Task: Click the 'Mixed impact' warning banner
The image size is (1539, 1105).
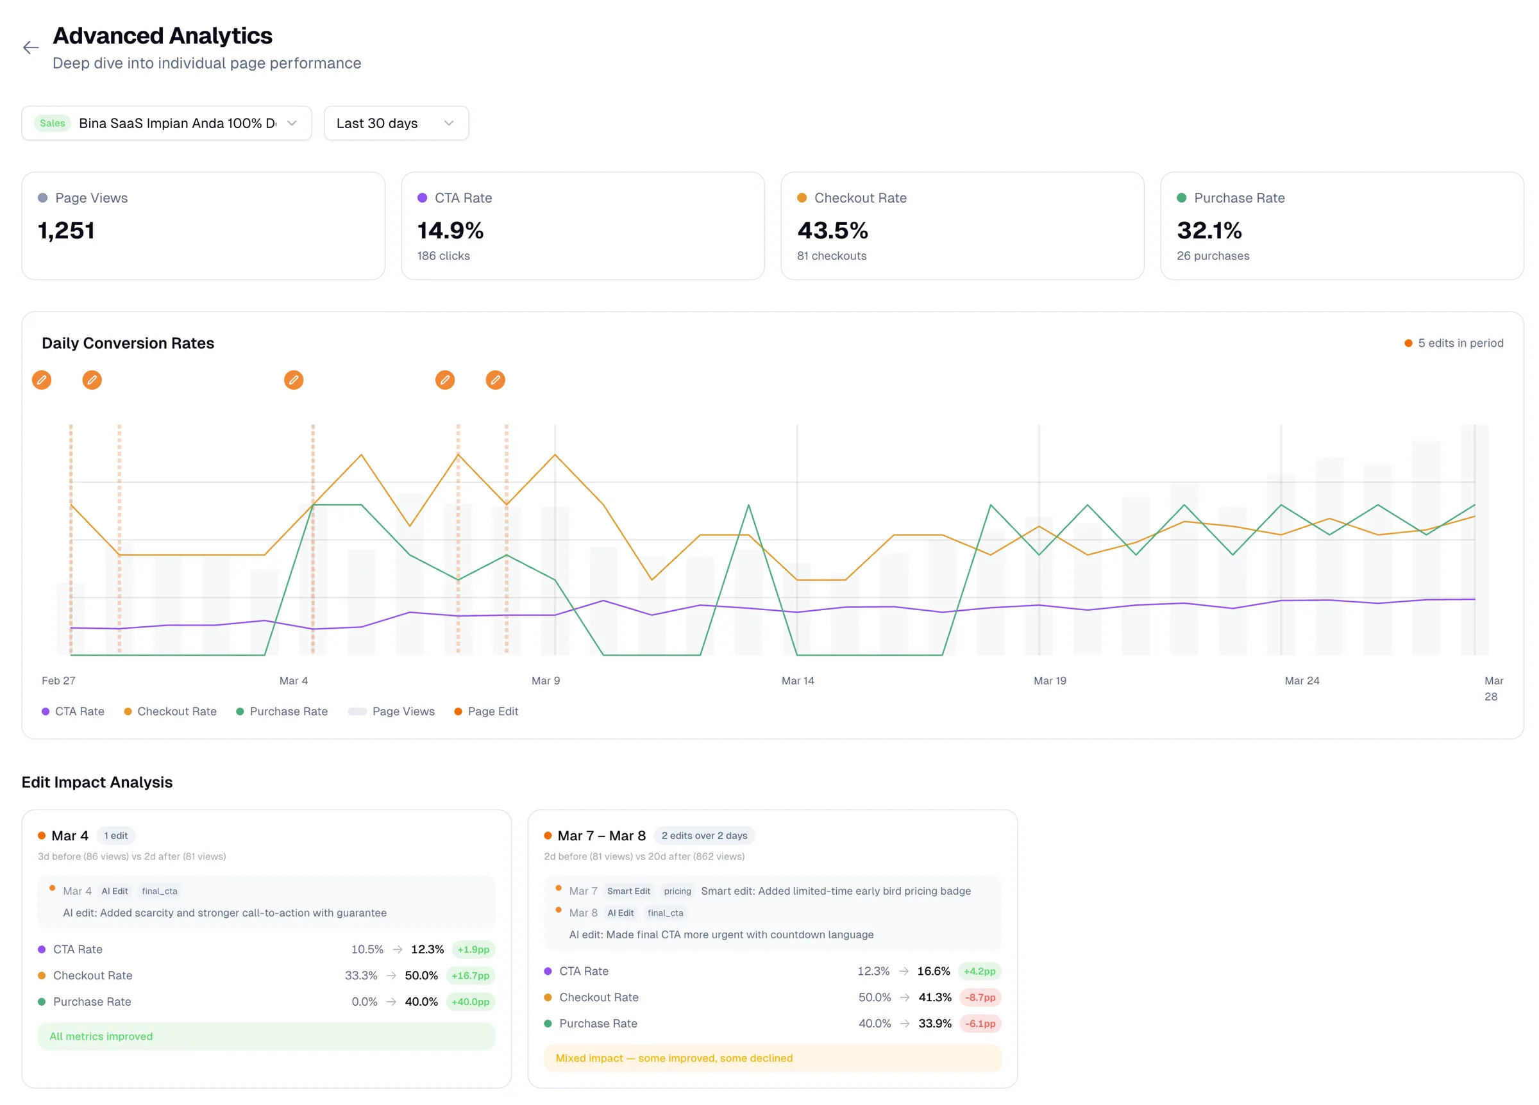Action: coord(772,1058)
